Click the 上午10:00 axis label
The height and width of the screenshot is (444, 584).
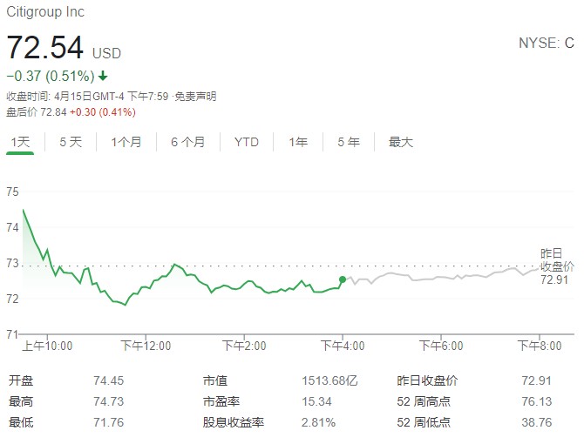point(47,346)
